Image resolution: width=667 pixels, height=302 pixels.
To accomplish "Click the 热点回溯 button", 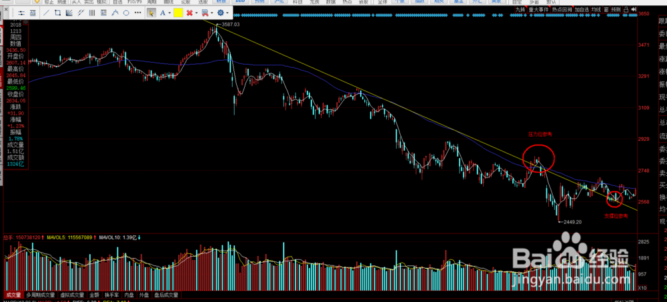I will point(562,9).
